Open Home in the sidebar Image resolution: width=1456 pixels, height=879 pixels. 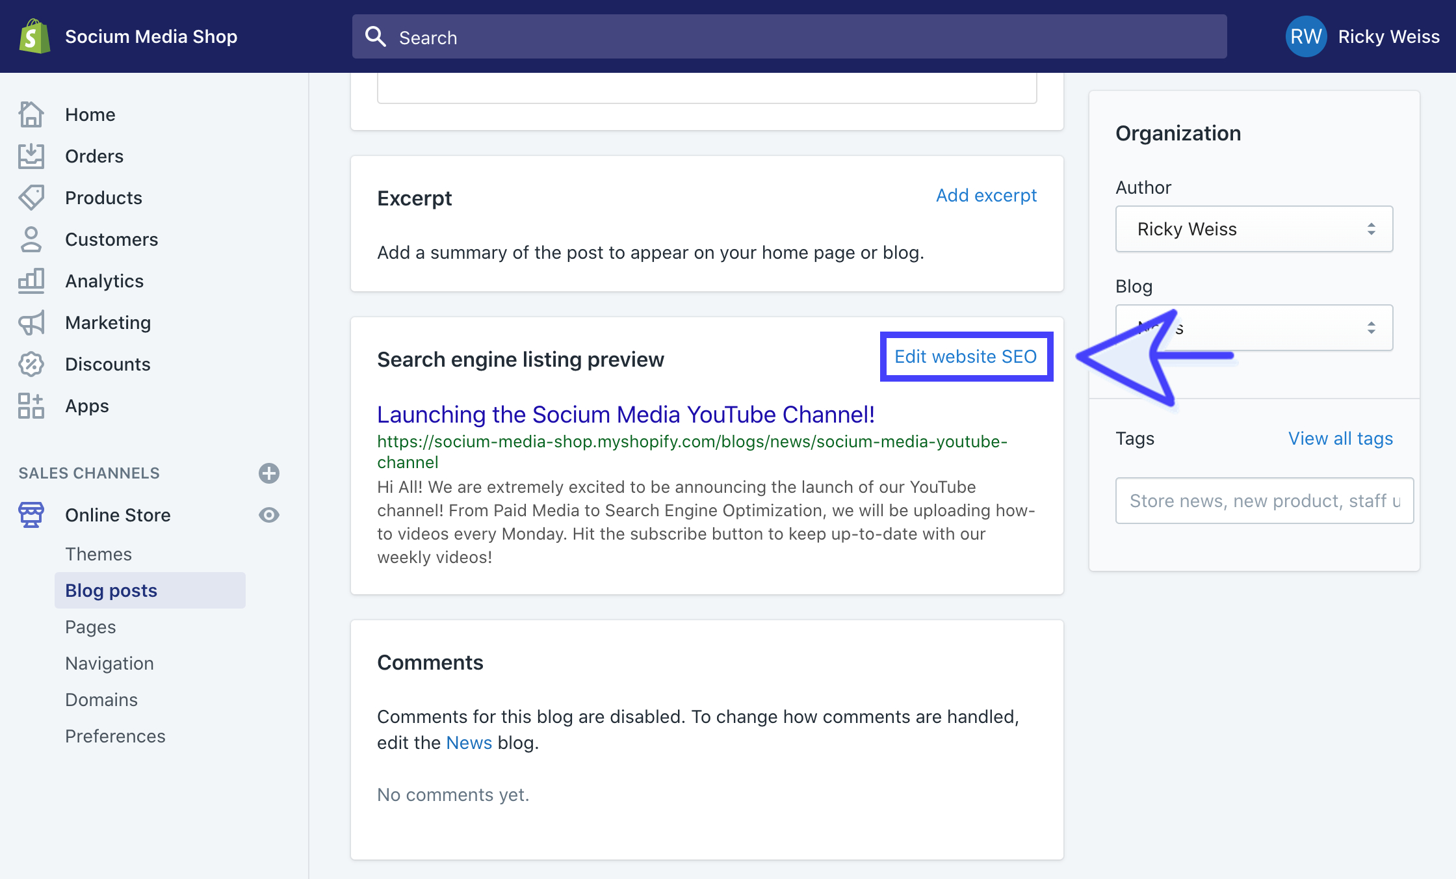[x=90, y=114]
